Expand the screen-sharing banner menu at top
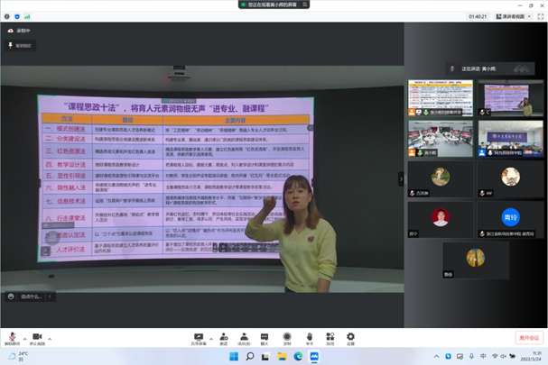548x365 pixels. [305, 5]
